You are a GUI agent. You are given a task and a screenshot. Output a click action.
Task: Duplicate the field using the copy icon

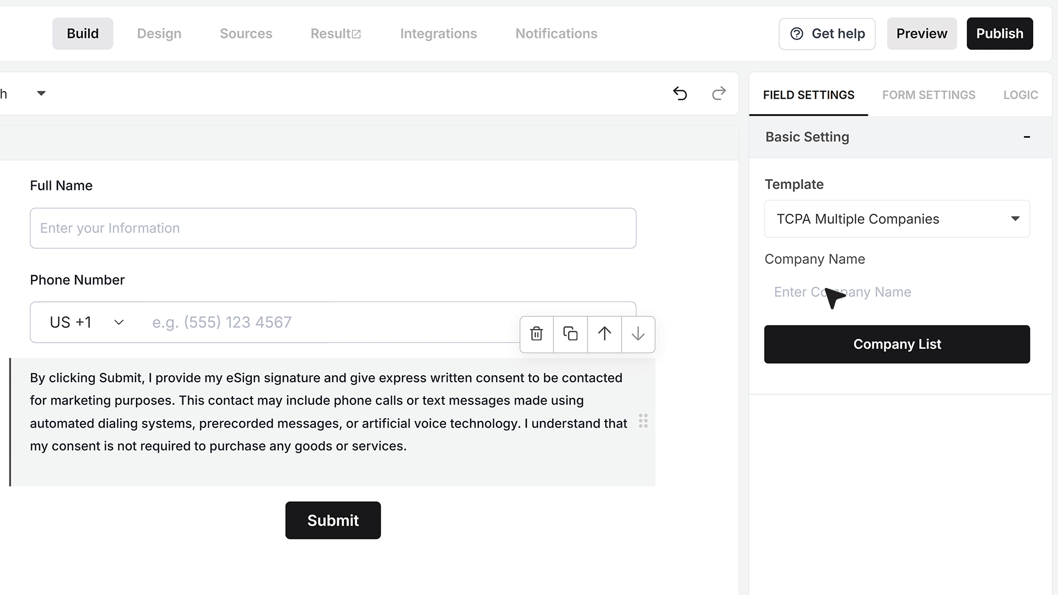570,334
